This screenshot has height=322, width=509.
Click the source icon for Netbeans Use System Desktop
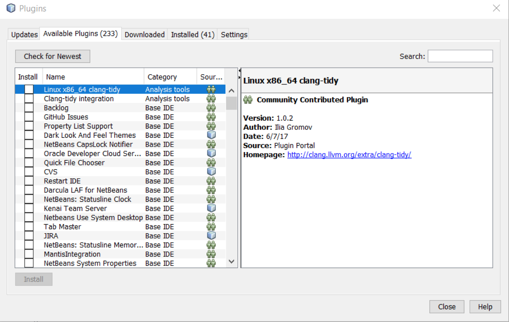point(211,218)
